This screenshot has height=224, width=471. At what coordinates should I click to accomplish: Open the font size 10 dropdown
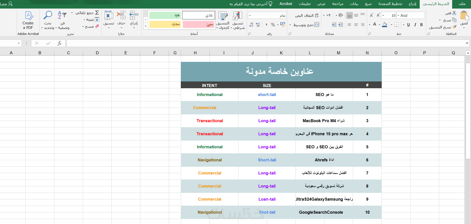(x=383, y=16)
